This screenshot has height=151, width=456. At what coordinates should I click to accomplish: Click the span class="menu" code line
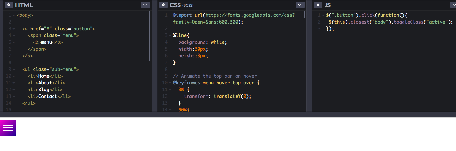point(53,35)
